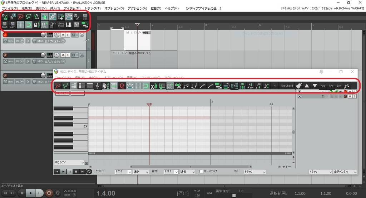This screenshot has height=198, width=366.
Task: Toggle record arm on track 2
Action: coord(5,55)
